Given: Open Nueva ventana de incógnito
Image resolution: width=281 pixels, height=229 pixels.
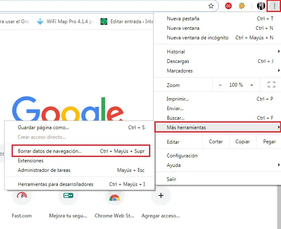Looking at the screenshot, I should click(217, 38).
